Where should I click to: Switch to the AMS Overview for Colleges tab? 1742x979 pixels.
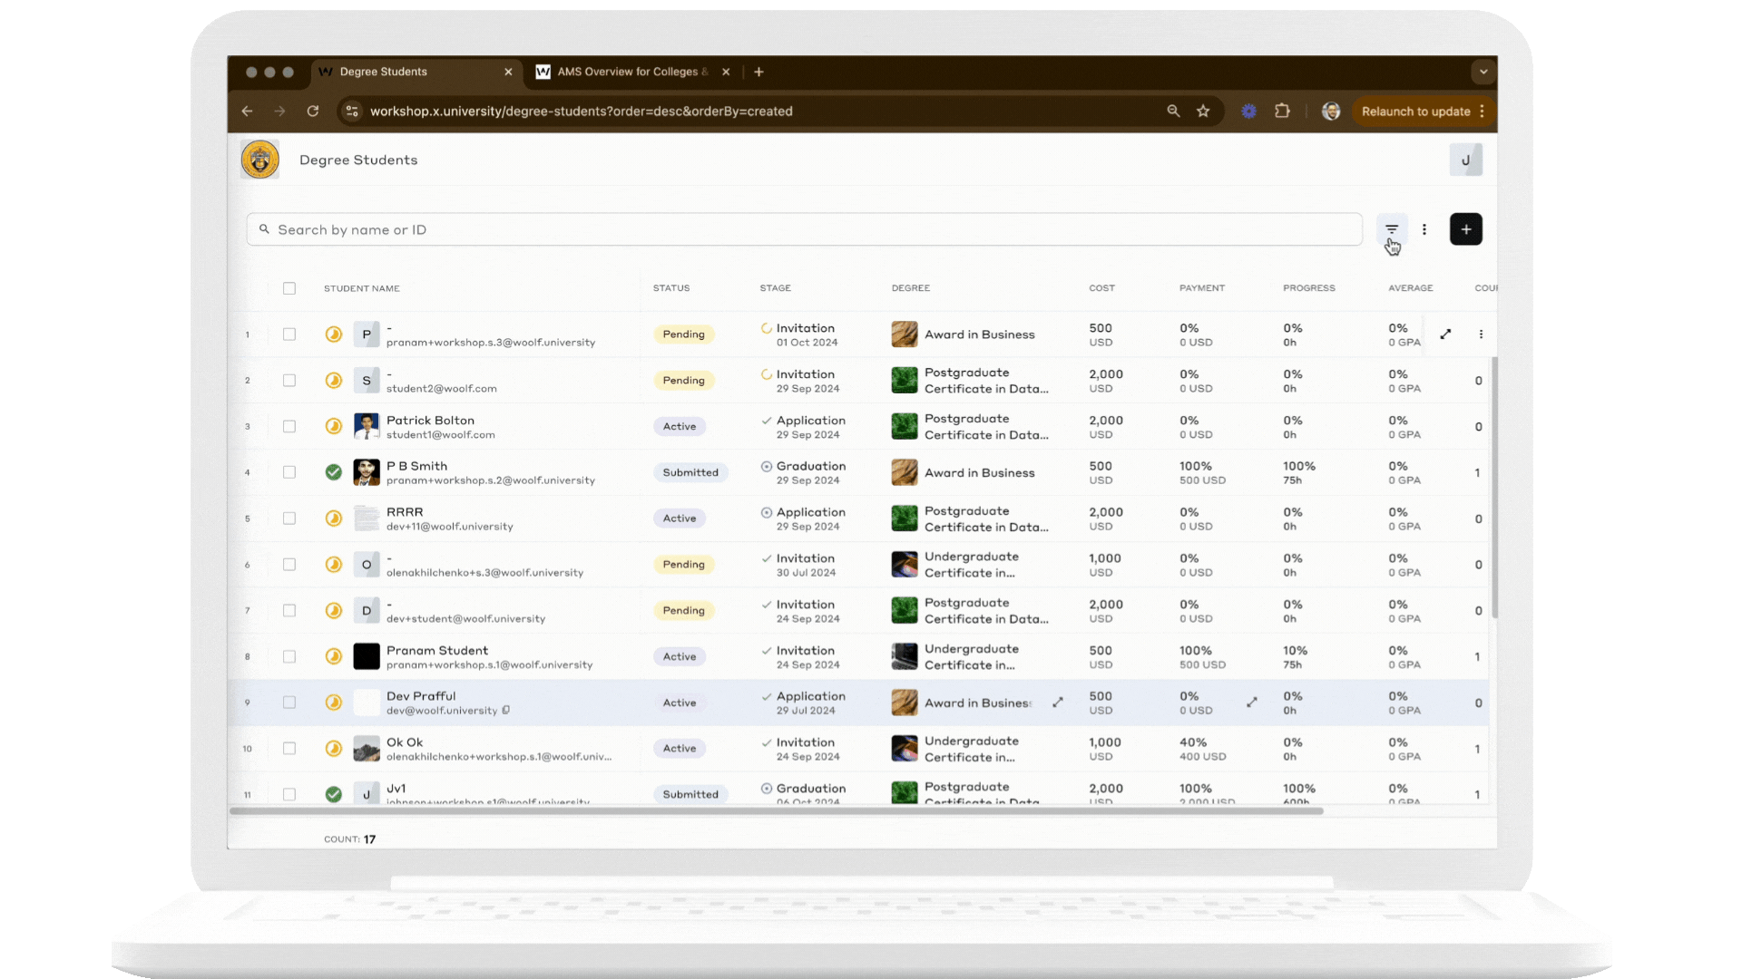626,72
